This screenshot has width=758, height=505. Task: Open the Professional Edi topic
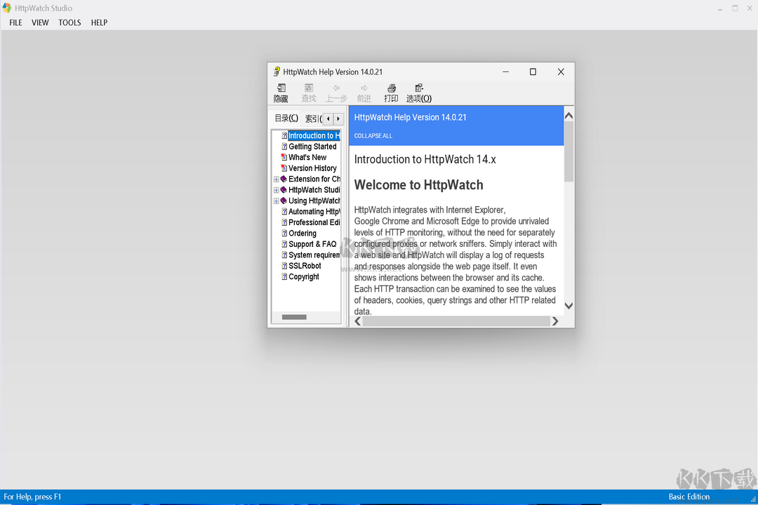(x=314, y=222)
